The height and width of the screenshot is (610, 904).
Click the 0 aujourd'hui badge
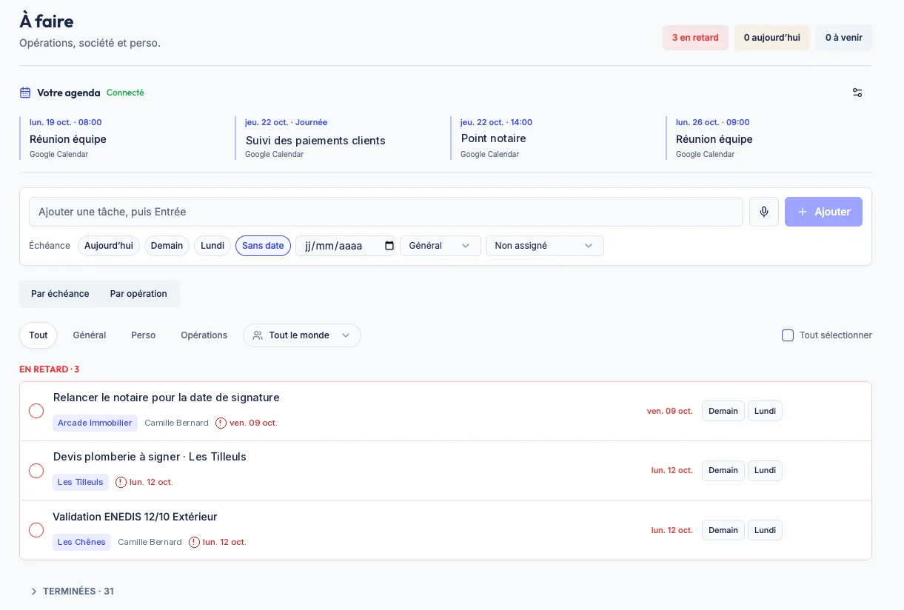[772, 38]
